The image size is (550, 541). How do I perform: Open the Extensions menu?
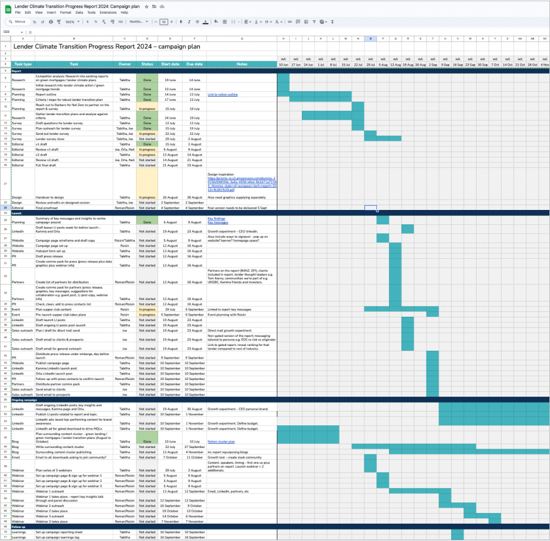tap(107, 11)
